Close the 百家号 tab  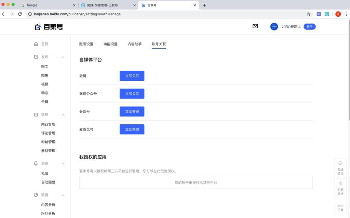pos(194,5)
